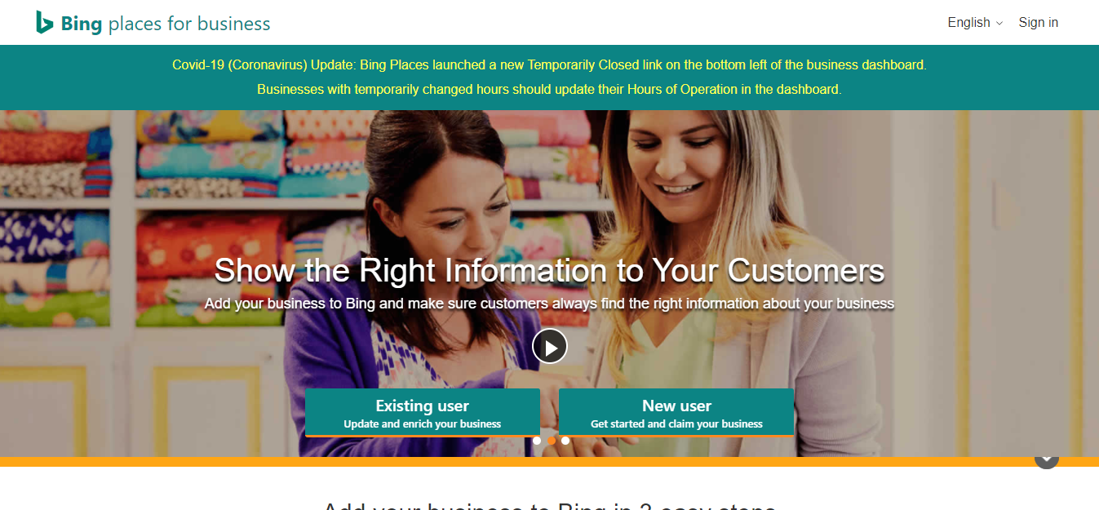Open the 'places for business' title text

(x=189, y=24)
